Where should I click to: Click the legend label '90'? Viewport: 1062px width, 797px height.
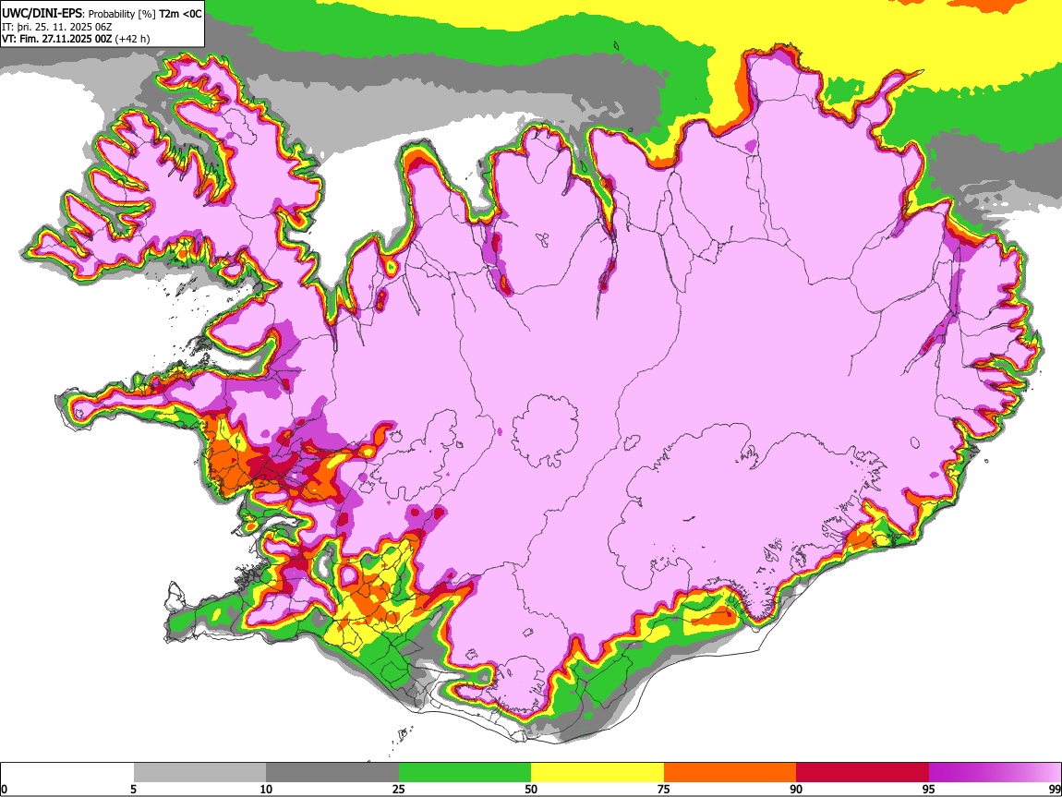click(x=796, y=789)
